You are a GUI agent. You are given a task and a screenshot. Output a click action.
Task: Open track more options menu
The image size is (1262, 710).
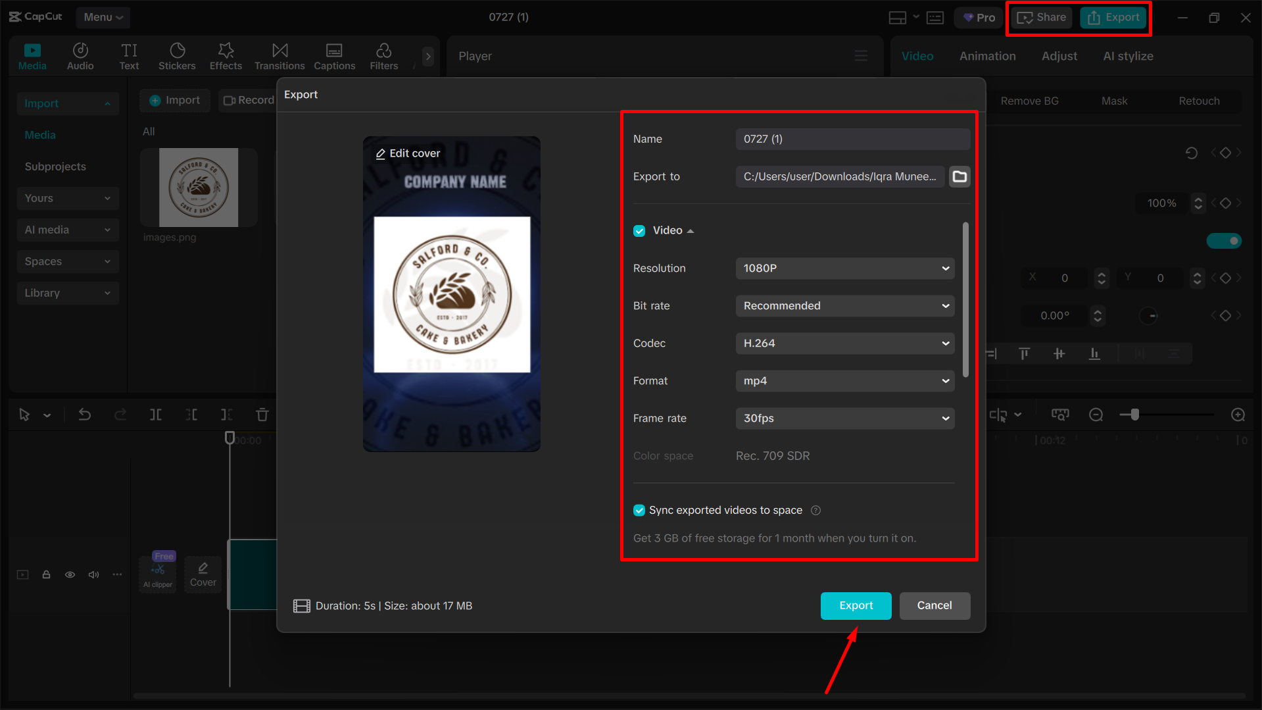pos(117,574)
